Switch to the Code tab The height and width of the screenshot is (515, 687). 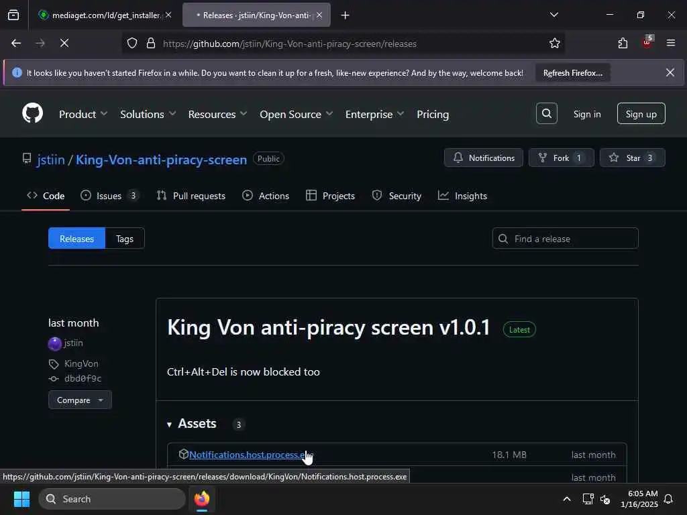[x=46, y=196]
